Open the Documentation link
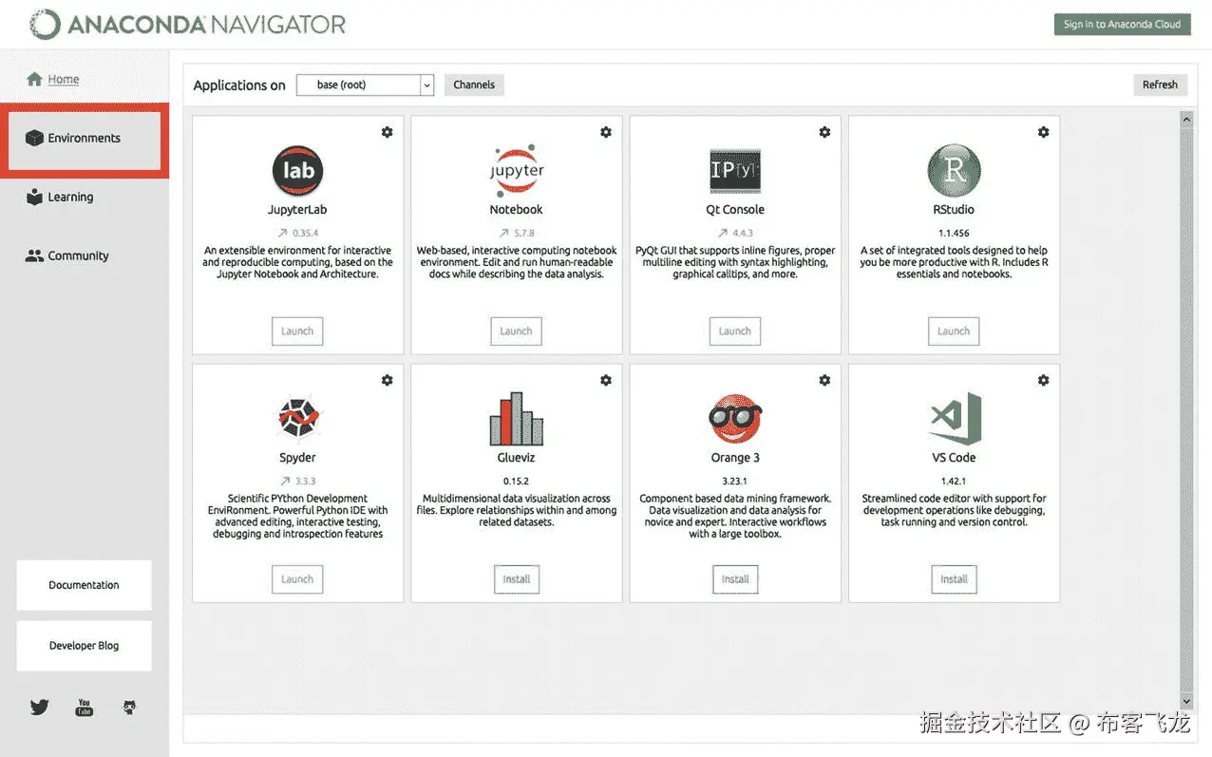The width and height of the screenshot is (1212, 757). coord(85,585)
